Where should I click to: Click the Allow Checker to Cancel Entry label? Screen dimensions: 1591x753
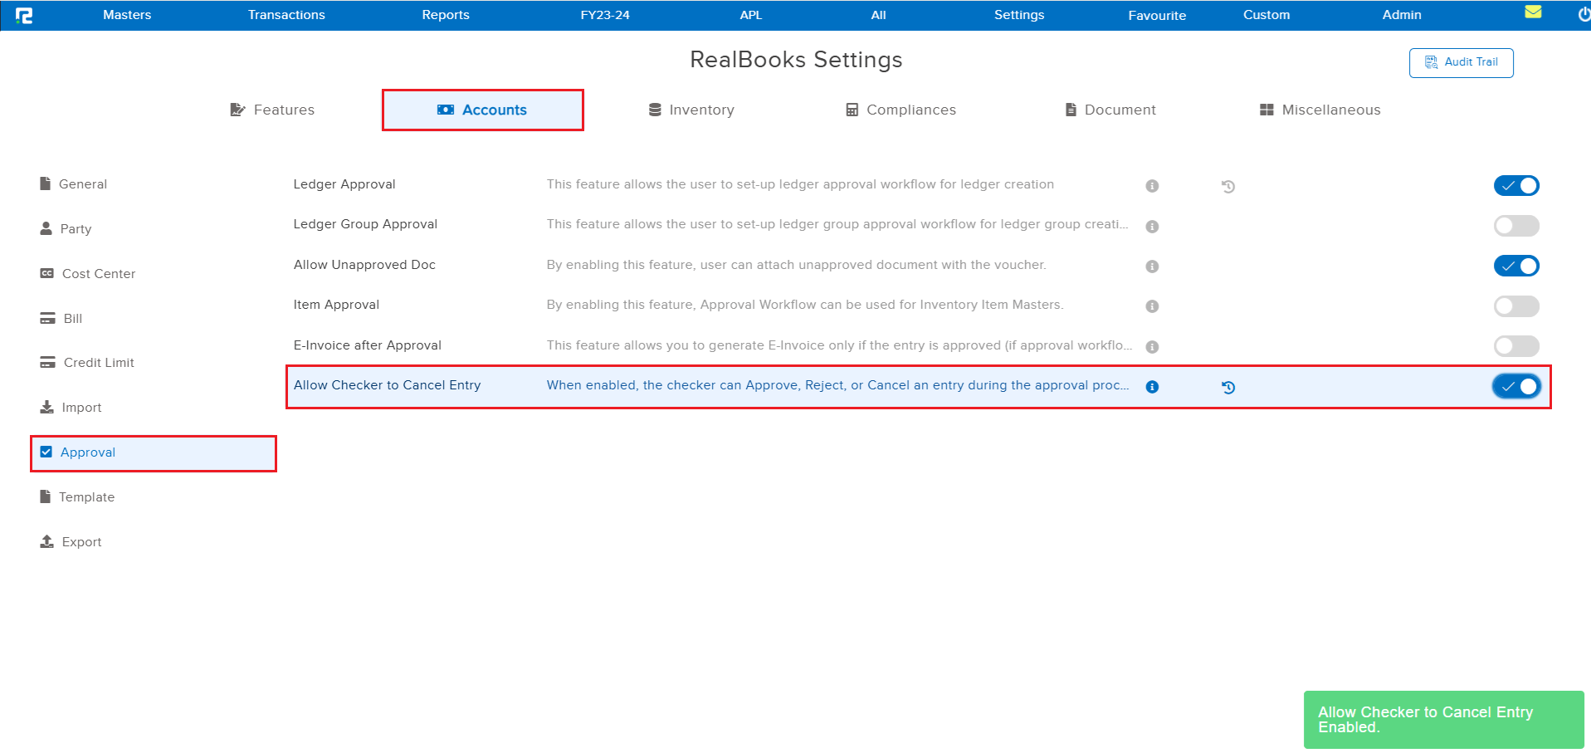click(x=387, y=385)
